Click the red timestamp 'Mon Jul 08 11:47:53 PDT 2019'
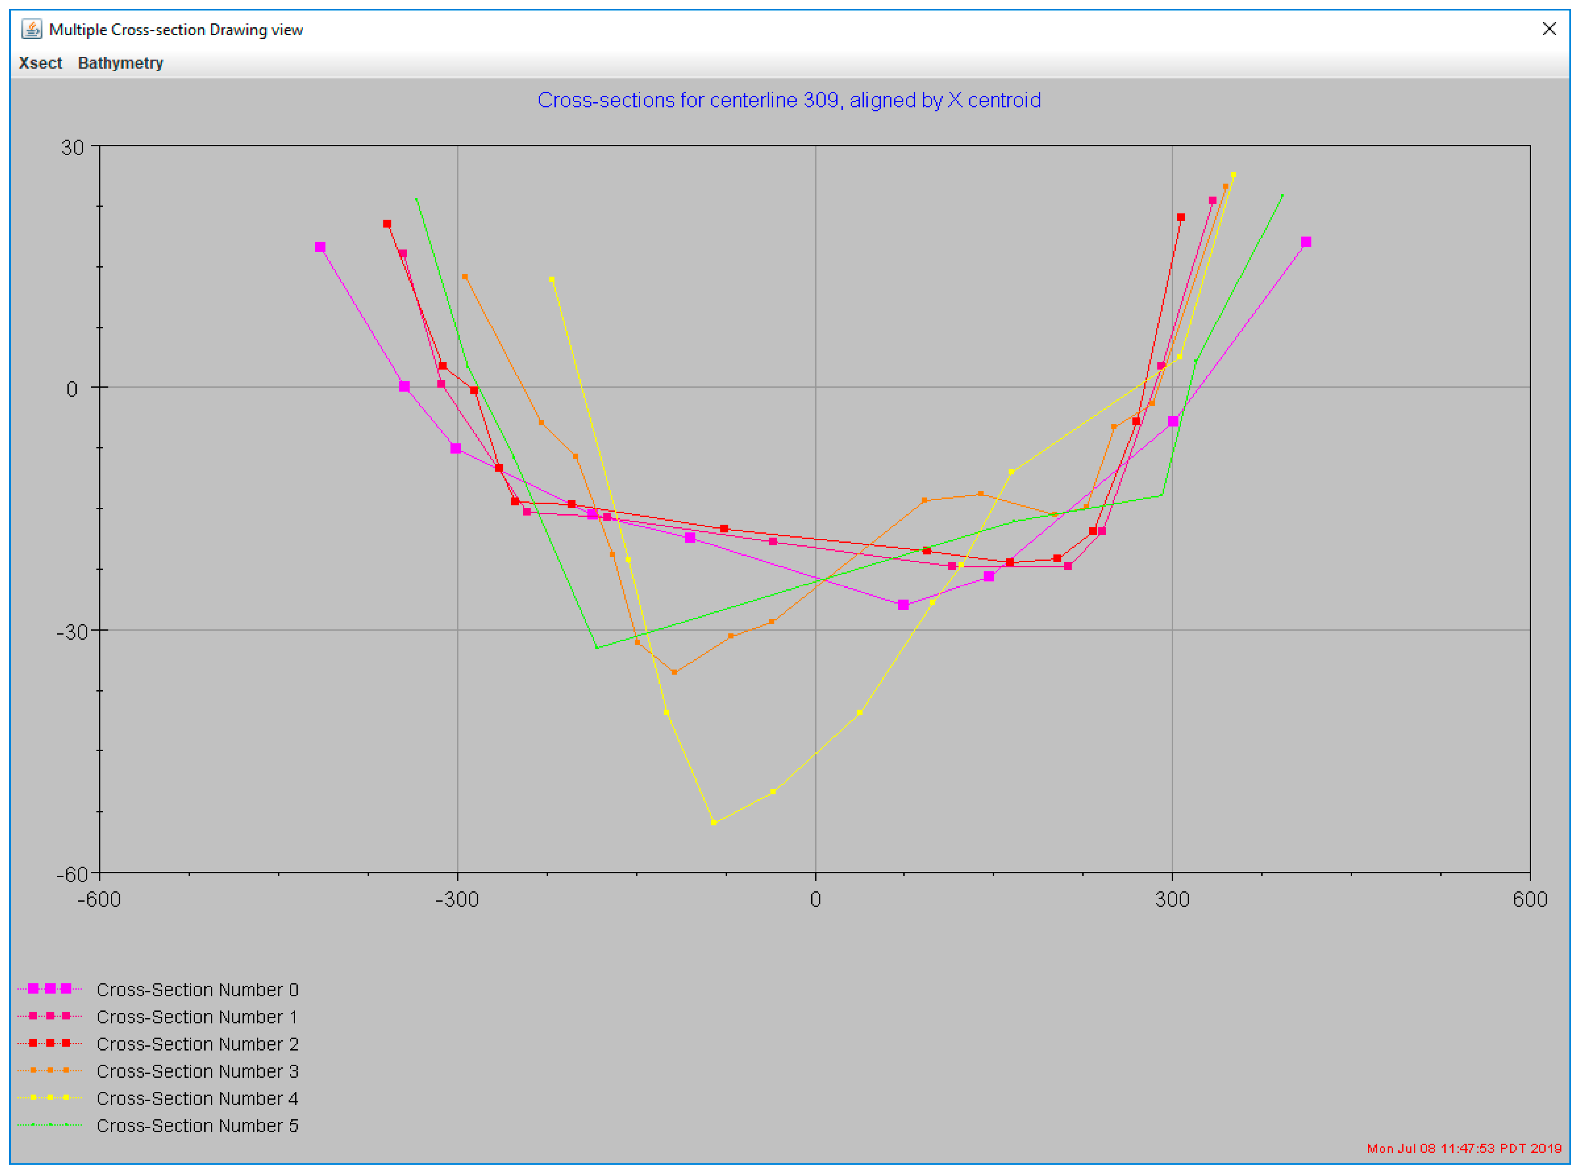Viewport: 1581px width, 1175px height. pyautogui.click(x=1464, y=1148)
